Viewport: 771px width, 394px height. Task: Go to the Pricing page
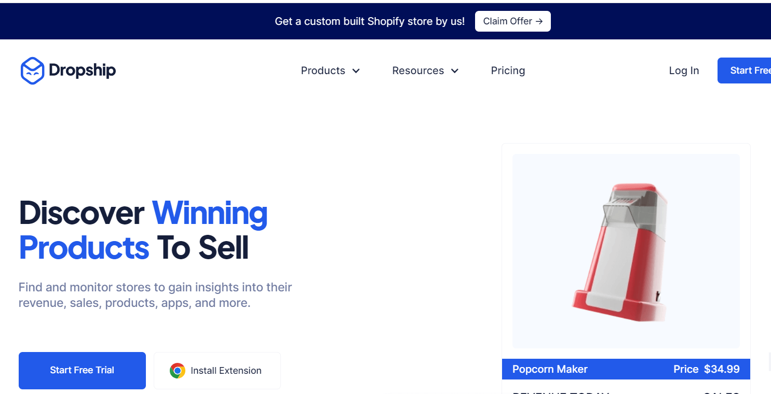pos(508,71)
